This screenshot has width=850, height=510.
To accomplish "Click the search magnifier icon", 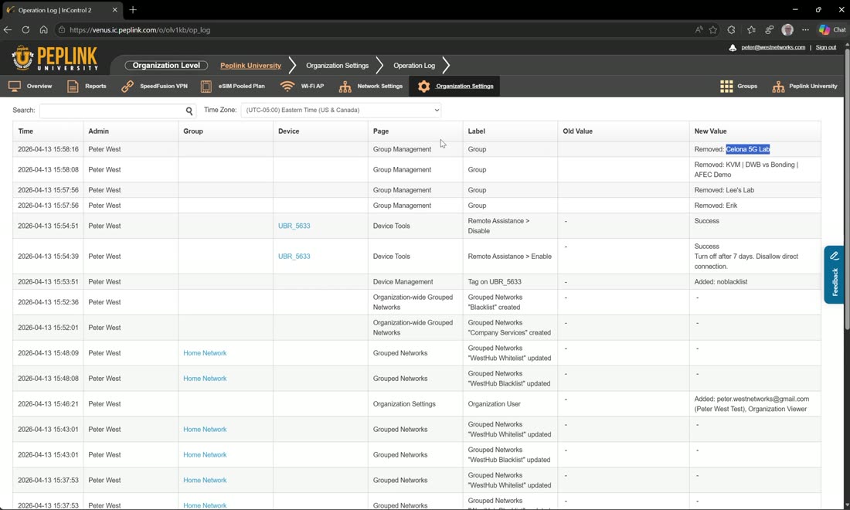I will [x=189, y=110].
